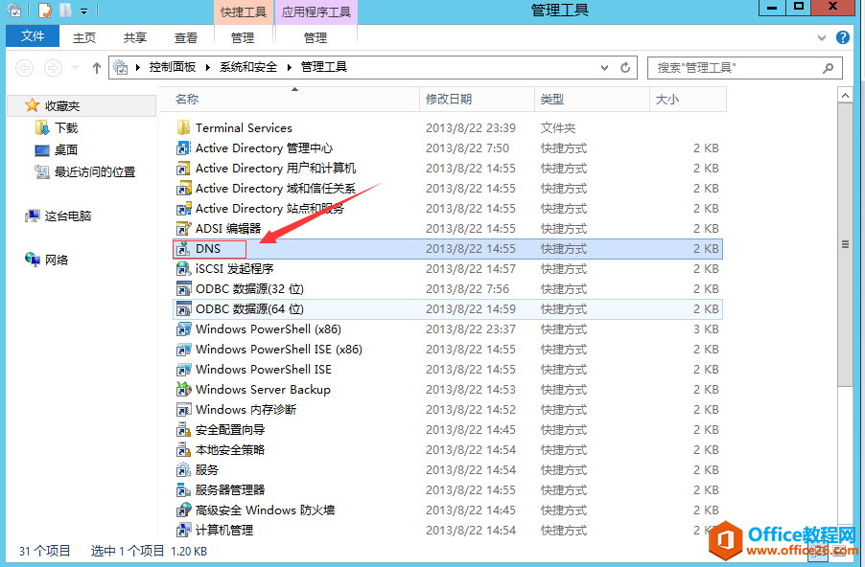Open the address bar history dropdown
Image resolution: width=865 pixels, height=567 pixels.
[x=604, y=67]
